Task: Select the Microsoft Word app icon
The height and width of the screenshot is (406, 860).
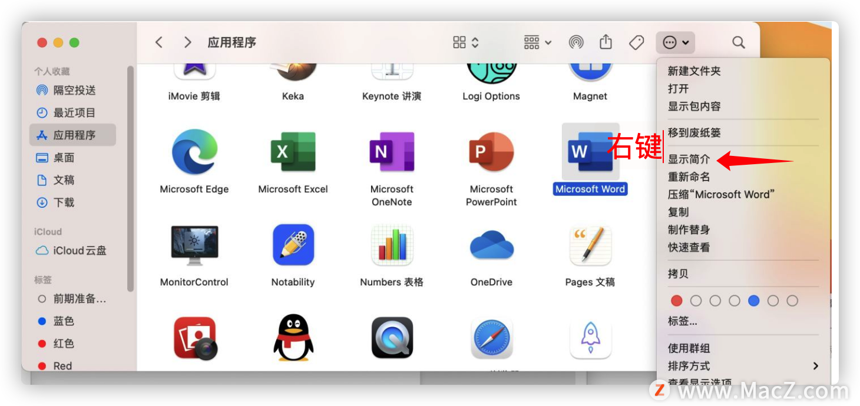Action: point(590,152)
